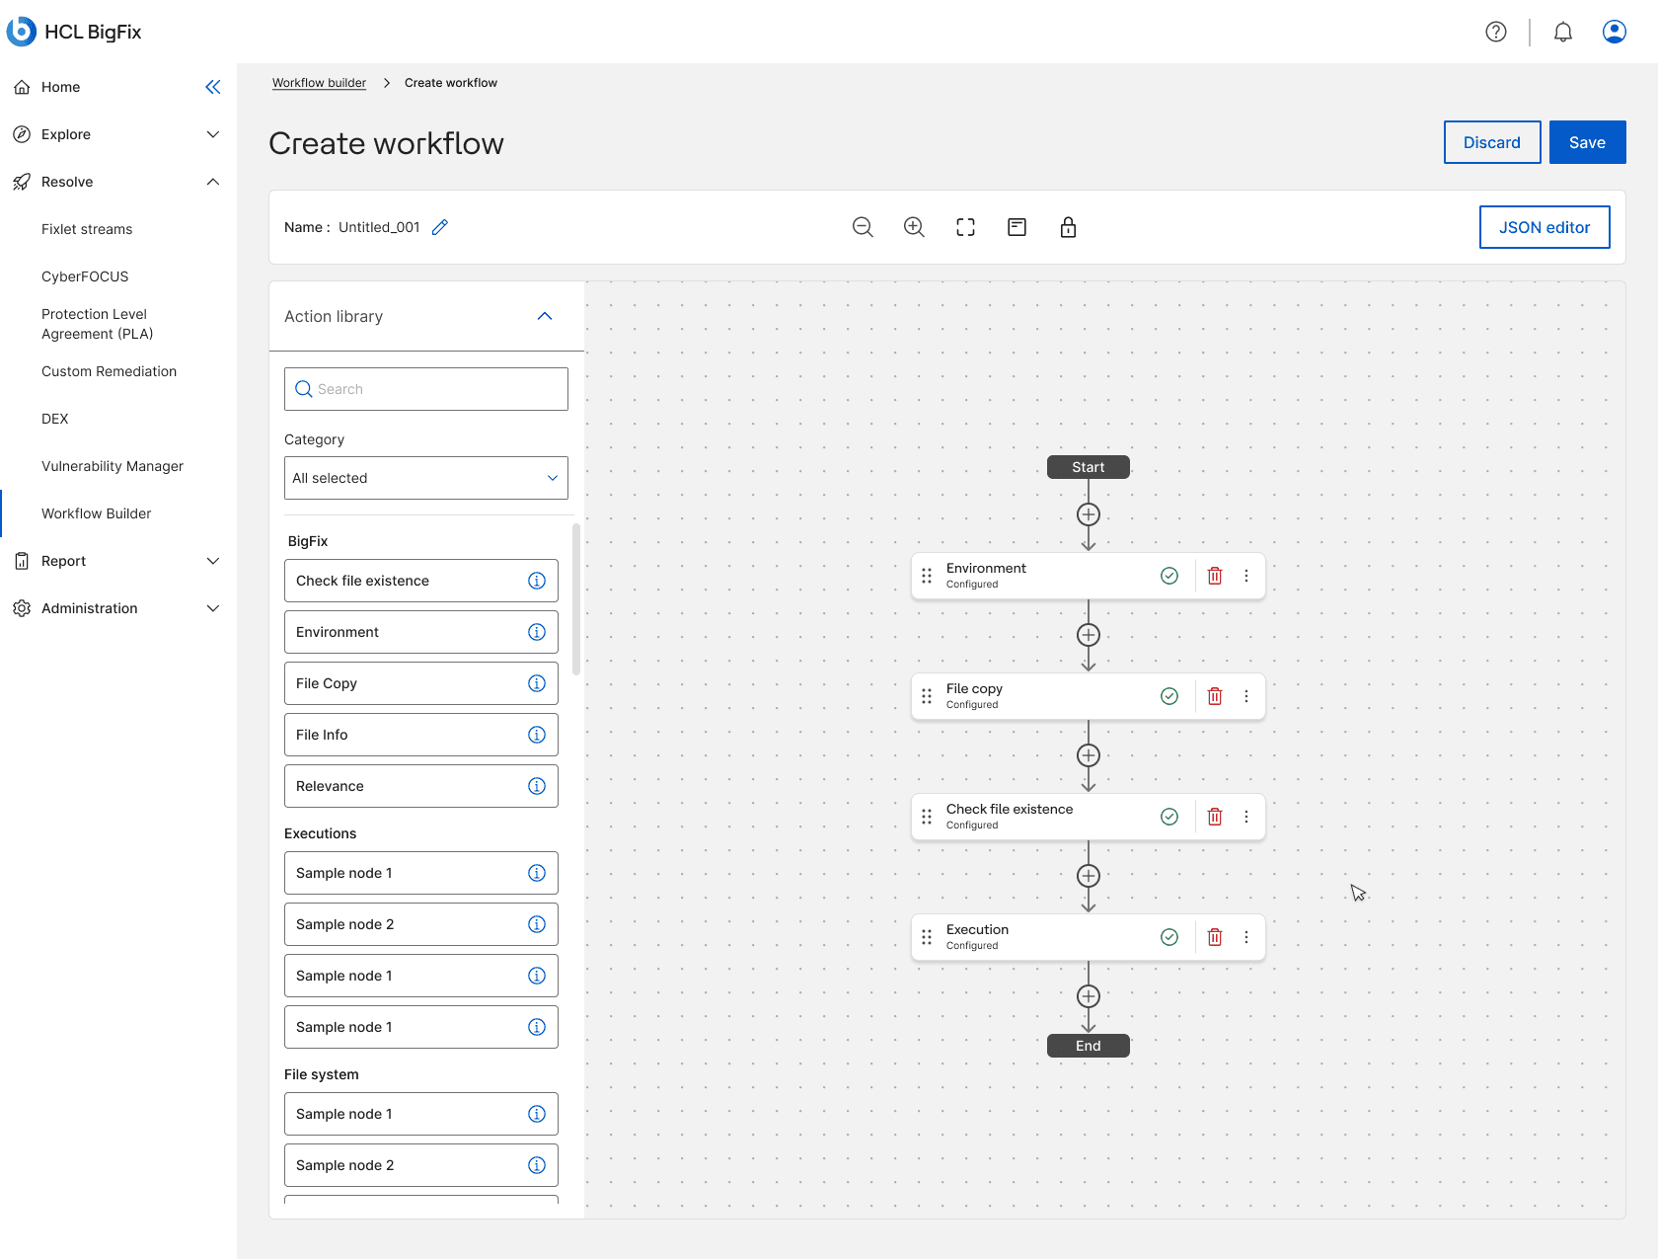
Task: Open the Category dropdown
Action: 426,478
